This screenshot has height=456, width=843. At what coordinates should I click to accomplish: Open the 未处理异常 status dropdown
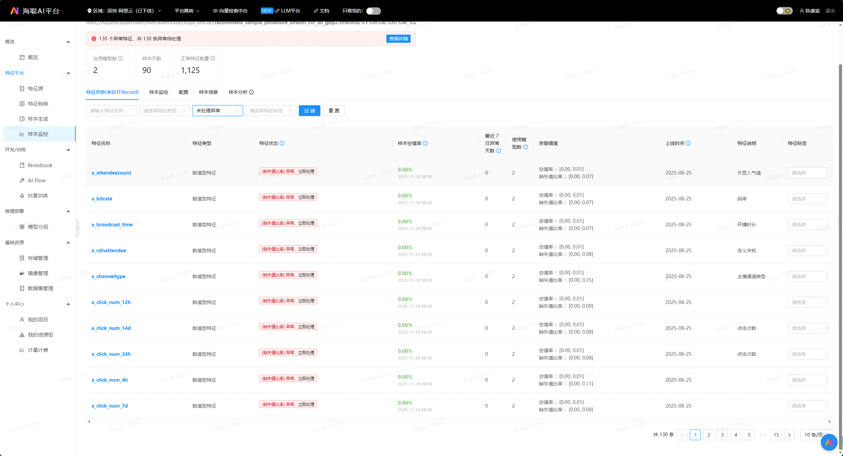(217, 111)
